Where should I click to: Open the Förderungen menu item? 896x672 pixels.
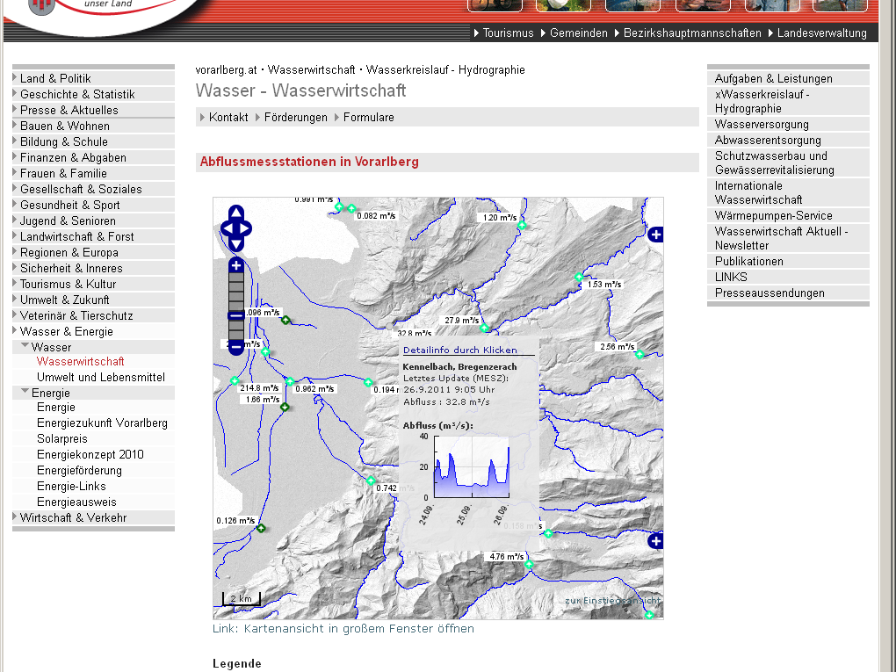coord(295,117)
